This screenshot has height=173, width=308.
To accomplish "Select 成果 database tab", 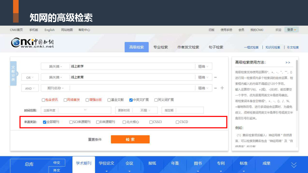I will pos(266,163).
